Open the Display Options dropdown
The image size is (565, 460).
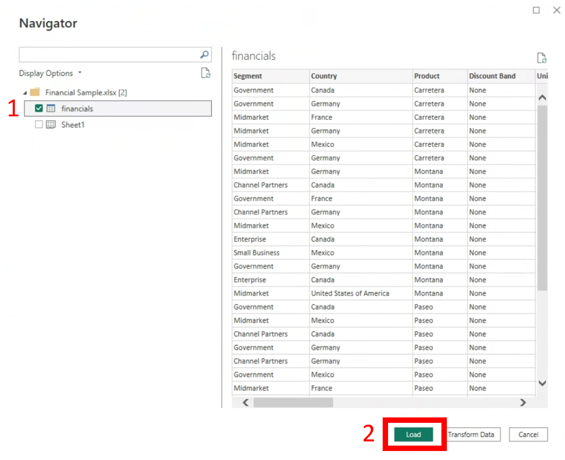click(50, 73)
